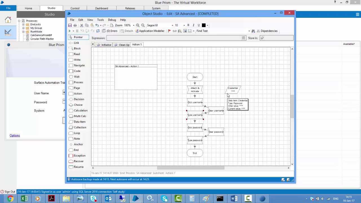Zoom out with the magnifier minus icon

[x=143, y=25]
